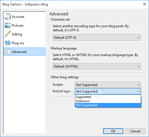Choose Unknown in Embed tags list
Screen dimensions: 149x137
108,101
